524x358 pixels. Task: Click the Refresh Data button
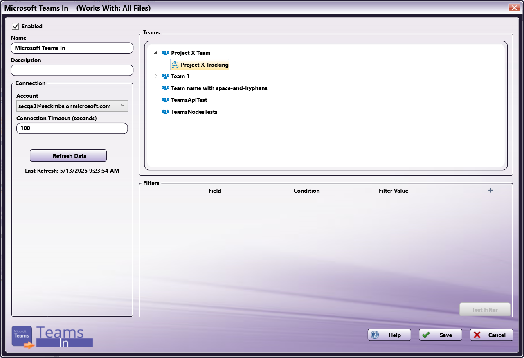click(x=68, y=155)
